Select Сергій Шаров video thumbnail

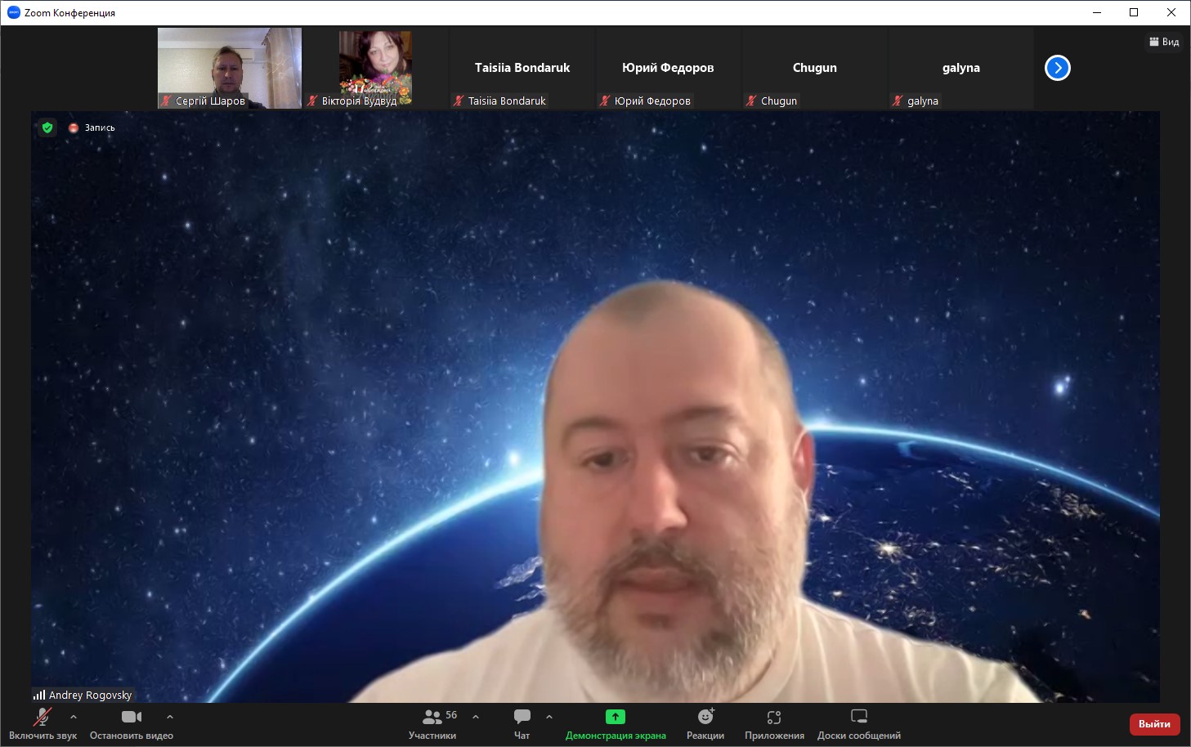(x=230, y=68)
